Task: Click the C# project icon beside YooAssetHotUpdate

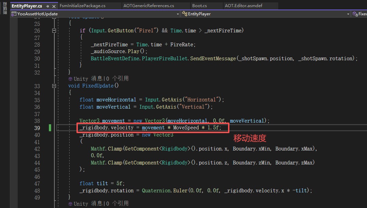Action: pyautogui.click(x=14, y=14)
